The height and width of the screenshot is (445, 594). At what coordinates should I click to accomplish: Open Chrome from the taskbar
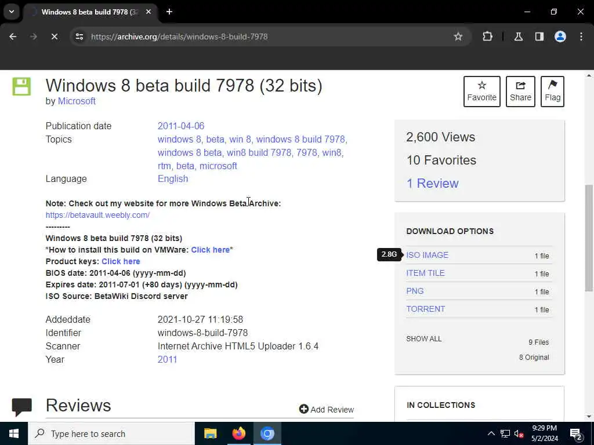tap(267, 433)
